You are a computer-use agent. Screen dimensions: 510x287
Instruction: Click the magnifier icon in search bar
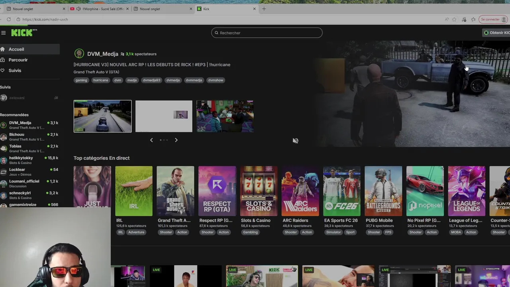[x=216, y=33]
